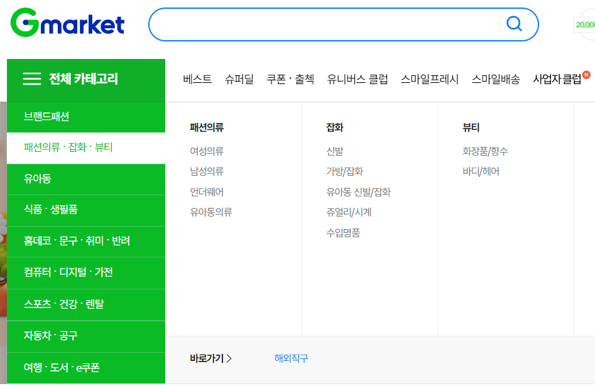Viewport: 595px width, 386px height.
Task: Open 자동차 · 공구 category
Action: click(86, 336)
